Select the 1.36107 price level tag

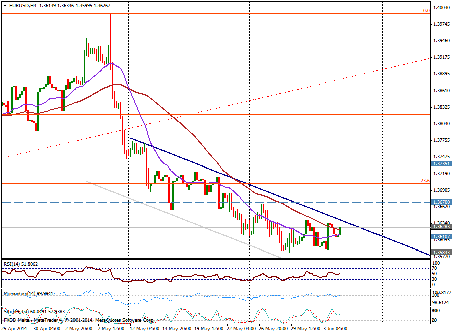click(440, 236)
